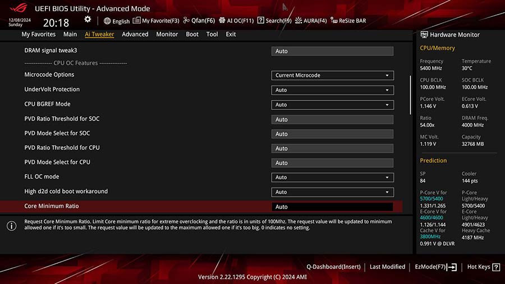Click the 32768 MB capacity value
The width and height of the screenshot is (505, 284).
coord(473,144)
